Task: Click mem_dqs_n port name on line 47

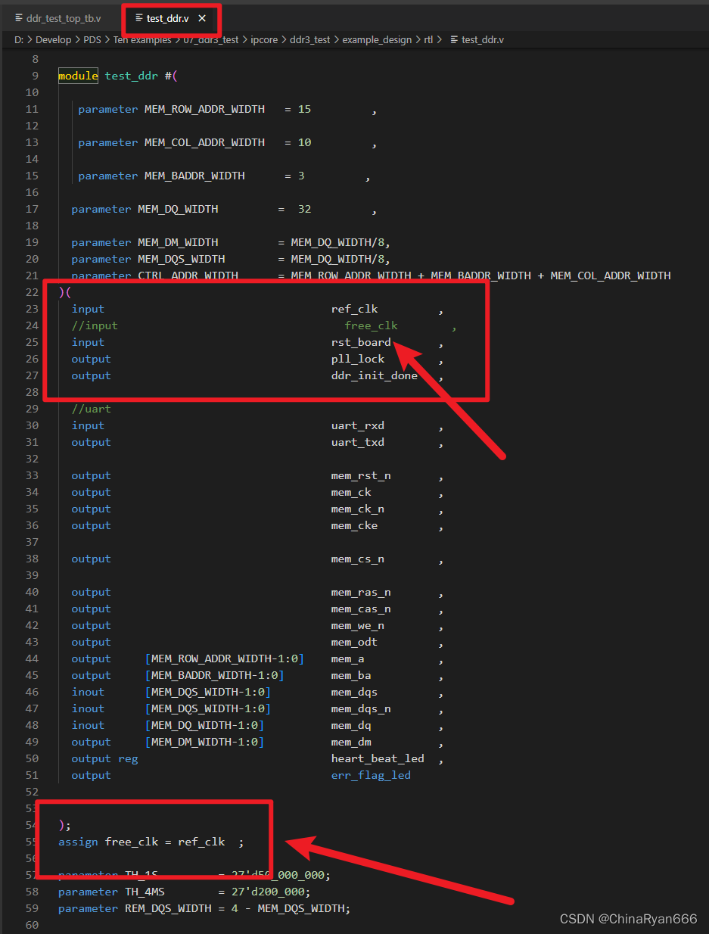Action: [361, 708]
